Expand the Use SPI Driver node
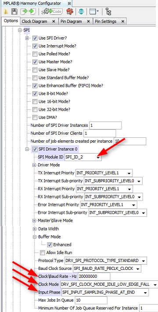The image size is (158, 312). pyautogui.click(x=27, y=38)
